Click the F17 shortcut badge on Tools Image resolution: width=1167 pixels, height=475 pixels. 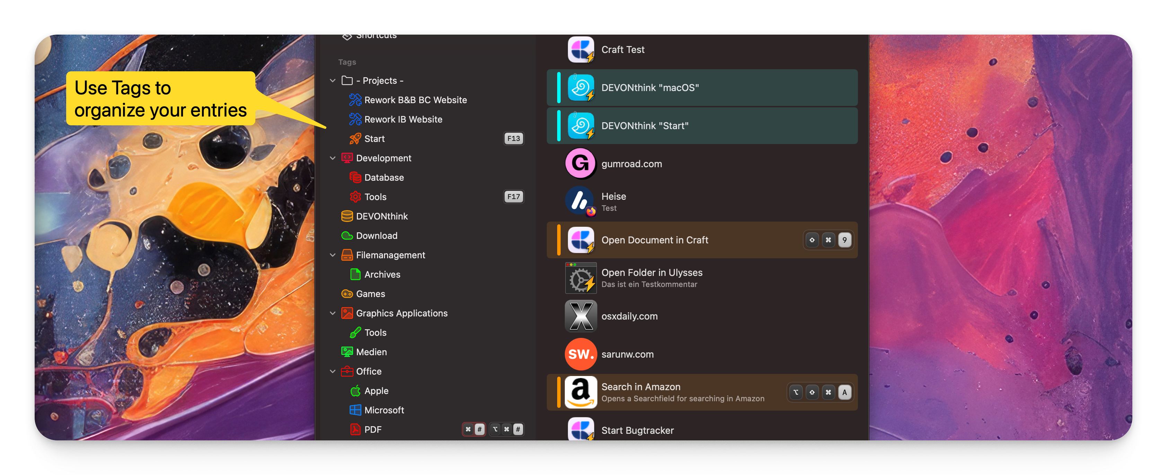[x=513, y=197]
